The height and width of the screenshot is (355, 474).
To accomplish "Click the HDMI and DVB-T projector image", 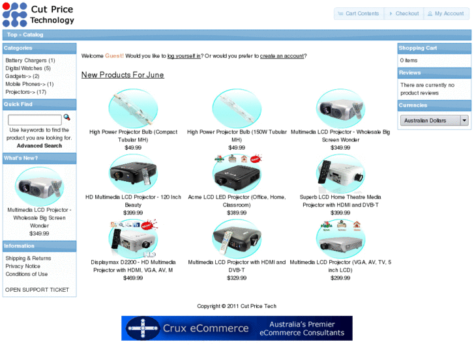I will (237, 238).
